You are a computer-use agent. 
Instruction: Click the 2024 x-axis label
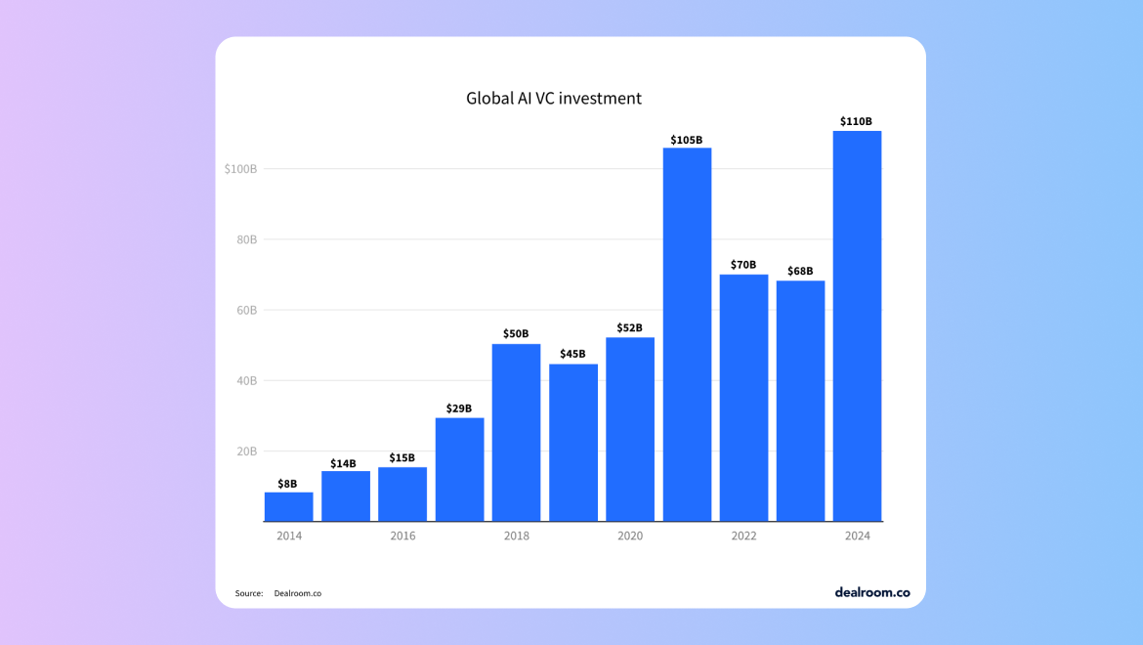[858, 536]
